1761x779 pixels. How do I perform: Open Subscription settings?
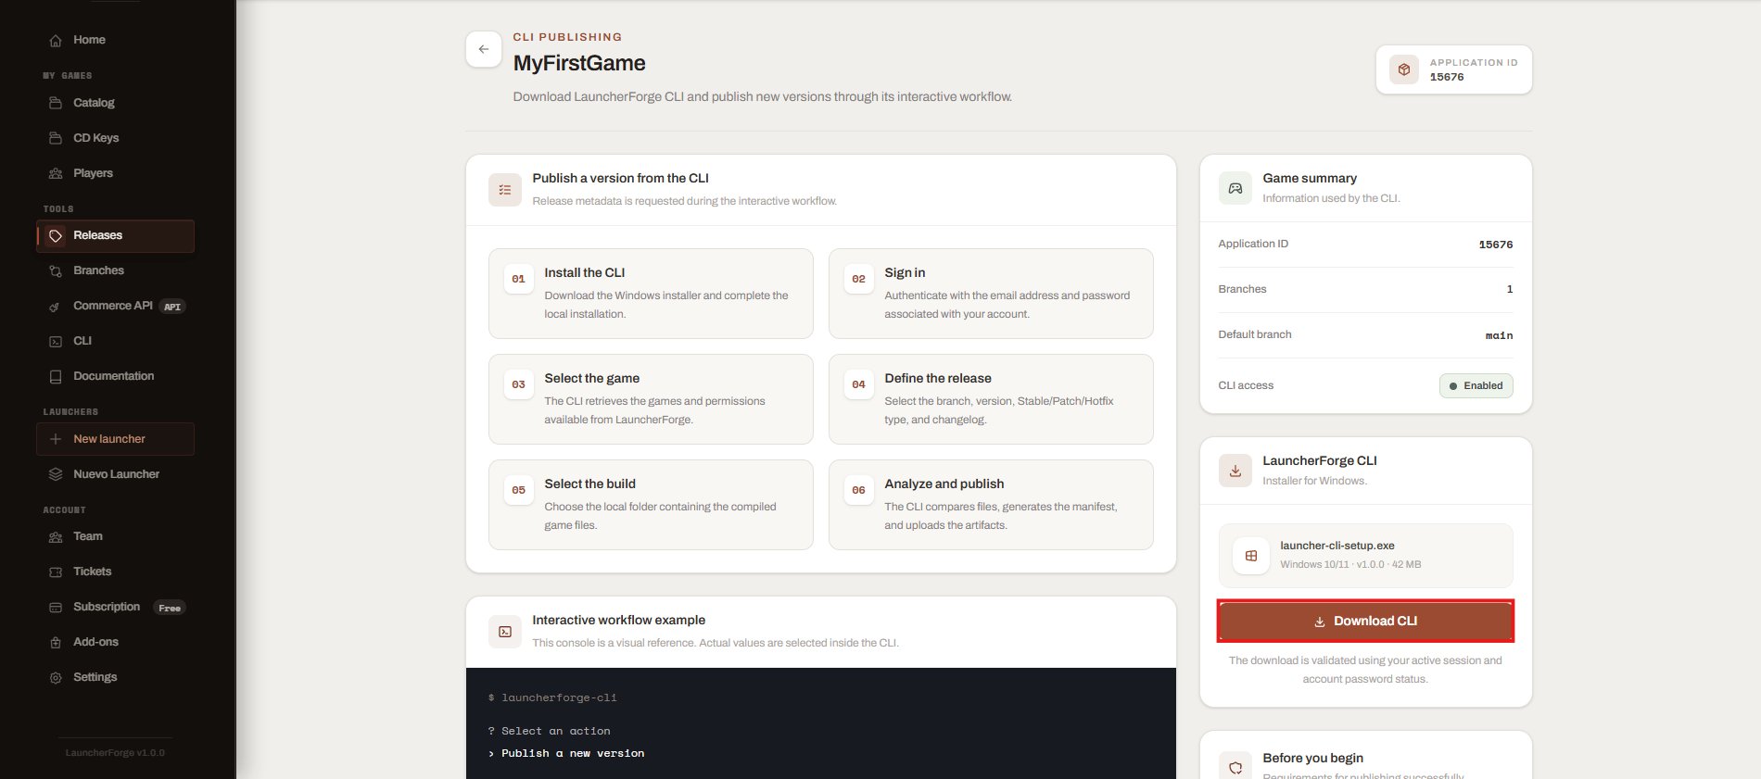[x=115, y=608]
